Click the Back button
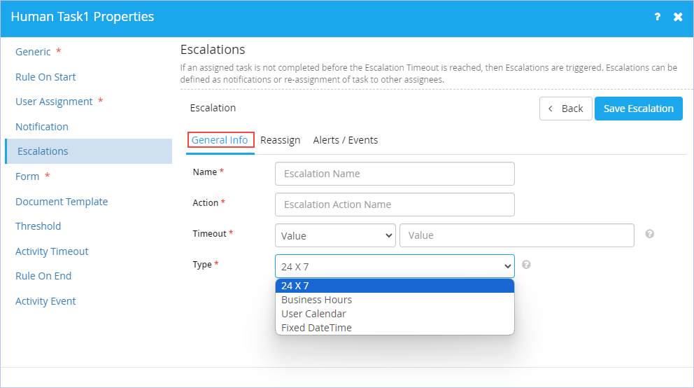The image size is (694, 388). pos(566,109)
